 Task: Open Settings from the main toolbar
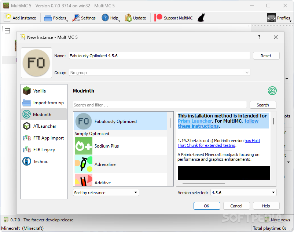(x=84, y=18)
